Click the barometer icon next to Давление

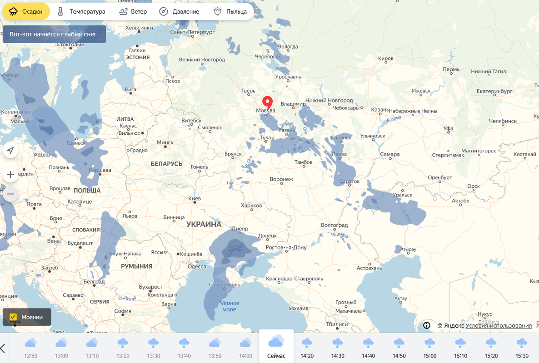click(x=164, y=12)
